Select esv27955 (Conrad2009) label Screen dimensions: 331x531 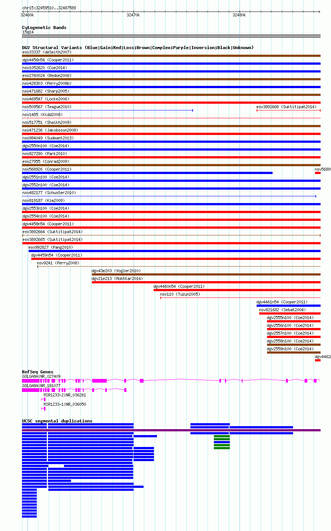[x=46, y=161]
